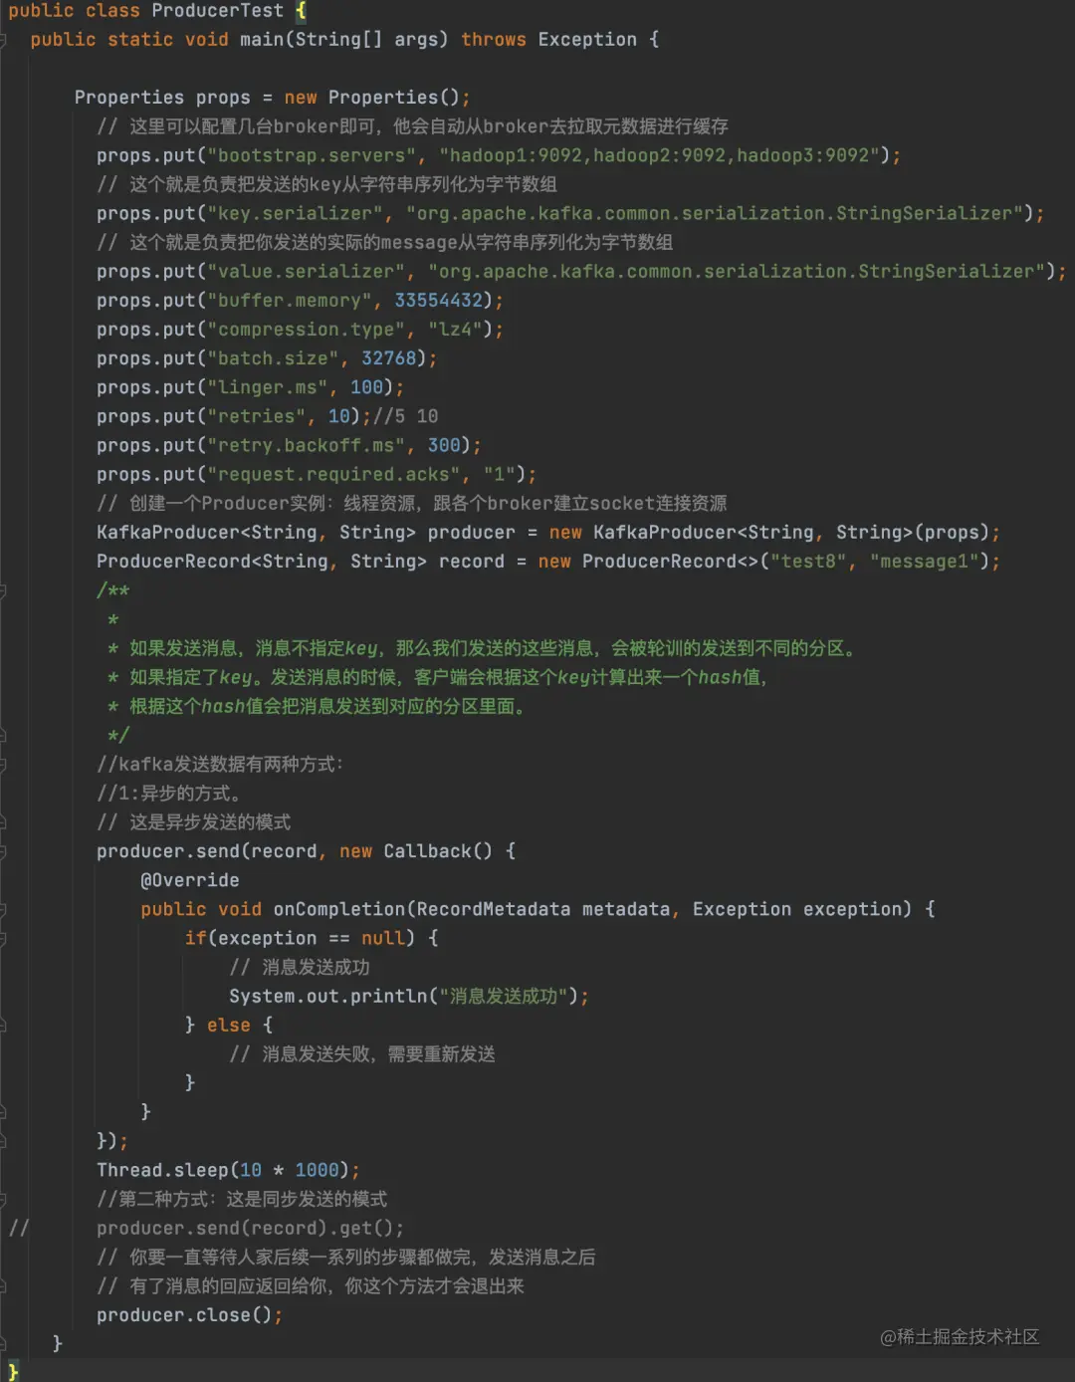Viewport: 1075px width, 1382px height.
Task: Click the "compression.type" string
Action: [x=307, y=329]
